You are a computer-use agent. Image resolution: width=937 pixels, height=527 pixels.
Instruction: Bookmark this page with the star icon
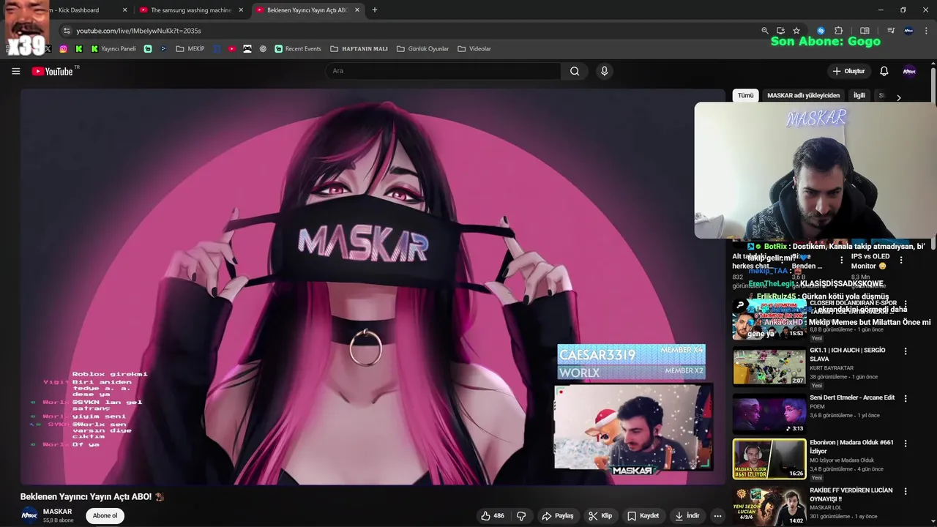coord(796,31)
